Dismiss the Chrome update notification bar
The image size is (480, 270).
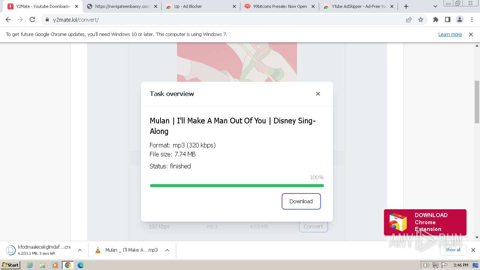[471, 34]
